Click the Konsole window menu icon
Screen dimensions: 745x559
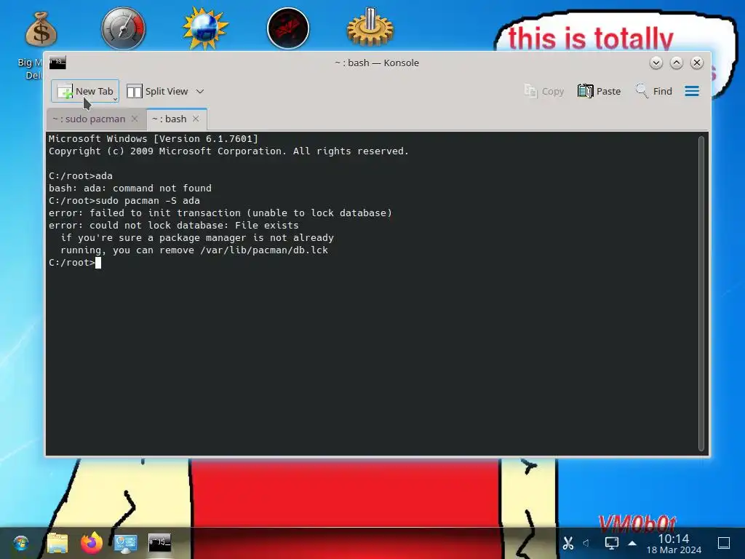point(57,63)
